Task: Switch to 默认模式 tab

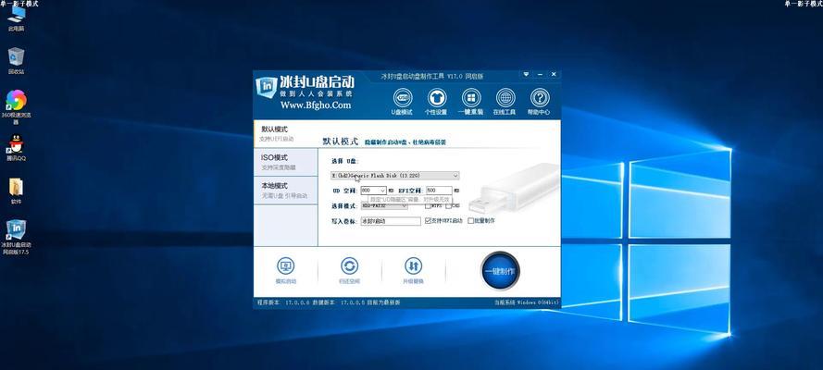Action: [285, 133]
